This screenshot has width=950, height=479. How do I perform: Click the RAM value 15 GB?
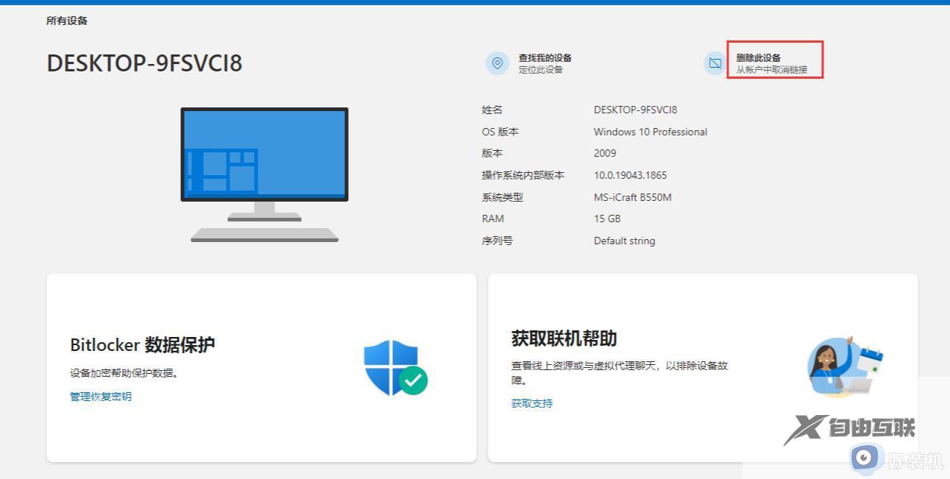[x=606, y=219]
